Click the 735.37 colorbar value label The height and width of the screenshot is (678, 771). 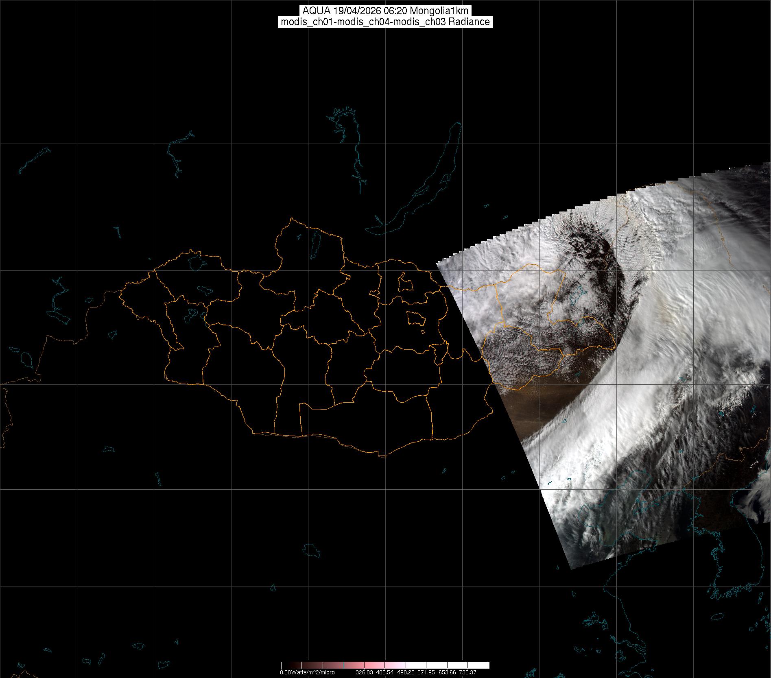click(467, 672)
